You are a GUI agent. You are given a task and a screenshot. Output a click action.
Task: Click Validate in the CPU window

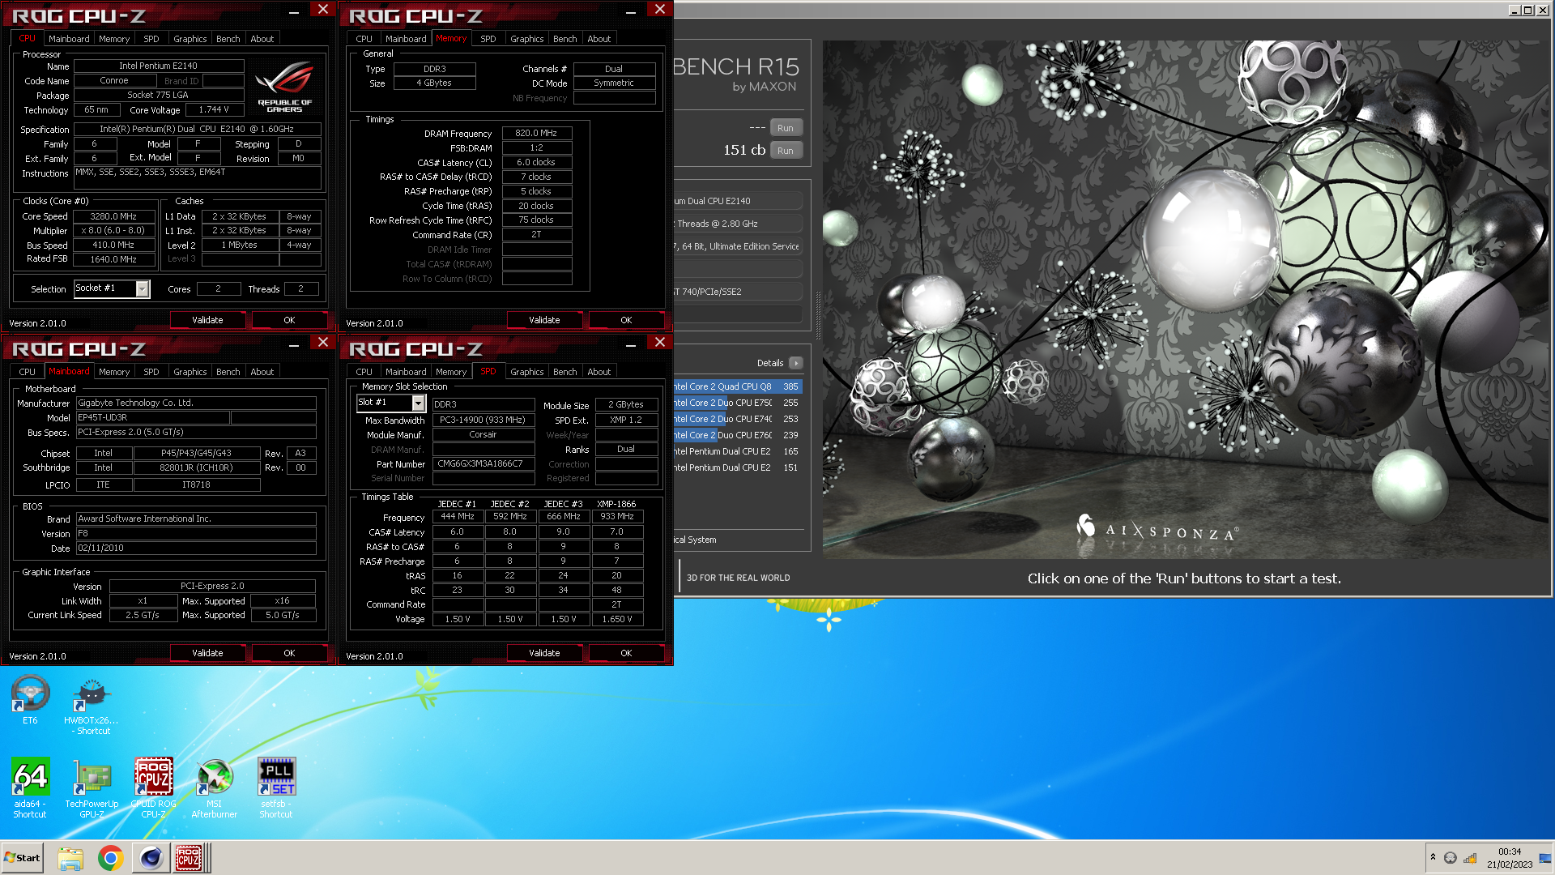pyautogui.click(x=207, y=320)
